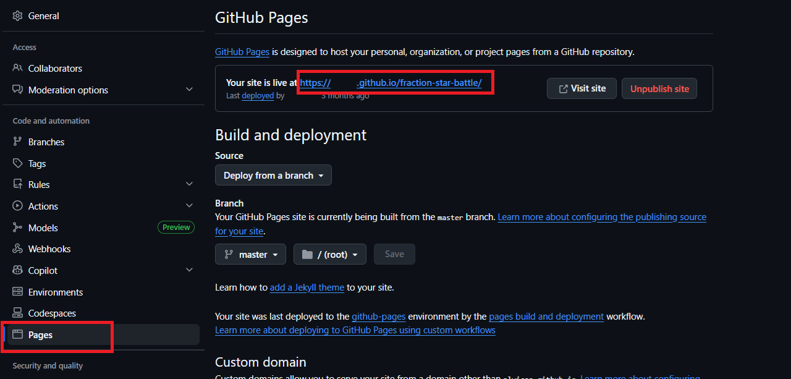The width and height of the screenshot is (791, 379).
Task: Open 'pages build and deployment' workflow link
Action: tap(546, 317)
